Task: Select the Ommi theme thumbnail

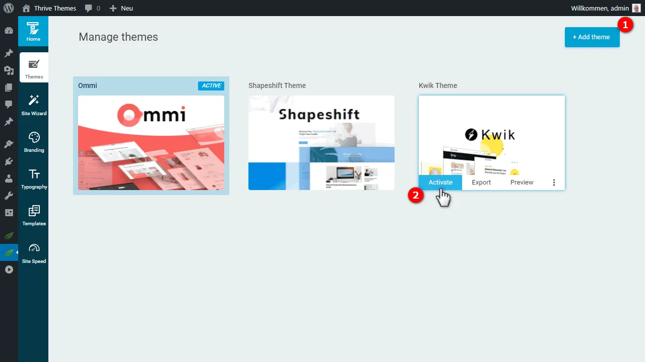Action: [151, 143]
